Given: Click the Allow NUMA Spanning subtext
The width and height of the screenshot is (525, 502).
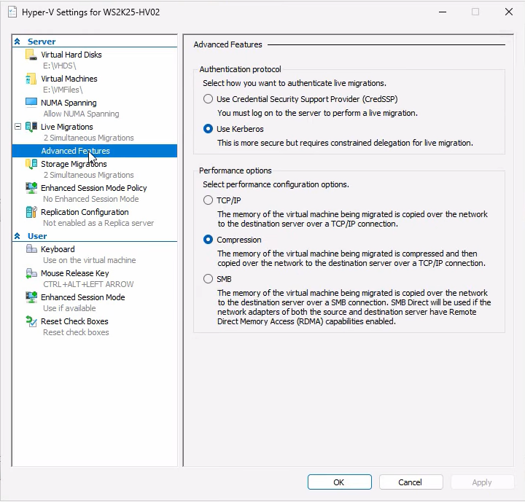Looking at the screenshot, I should click(81, 114).
